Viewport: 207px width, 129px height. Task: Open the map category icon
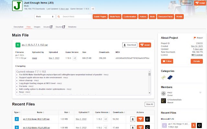164,77
